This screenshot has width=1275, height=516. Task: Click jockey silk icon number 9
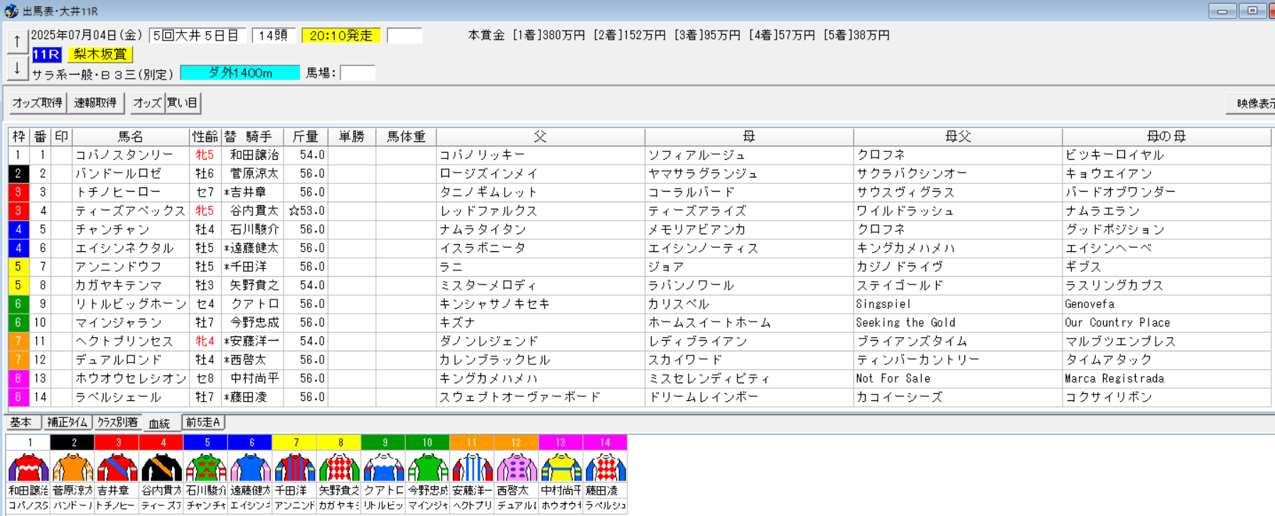[x=384, y=469]
